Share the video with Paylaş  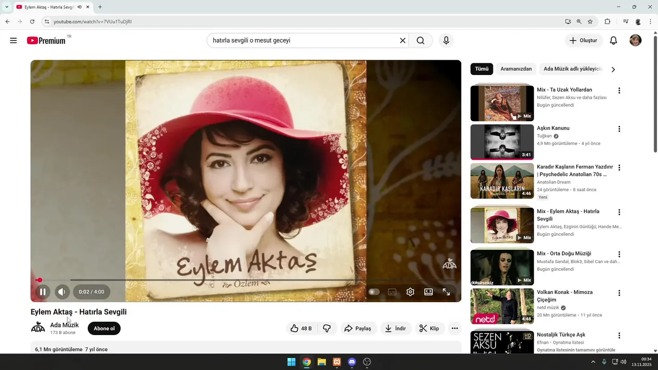click(358, 328)
